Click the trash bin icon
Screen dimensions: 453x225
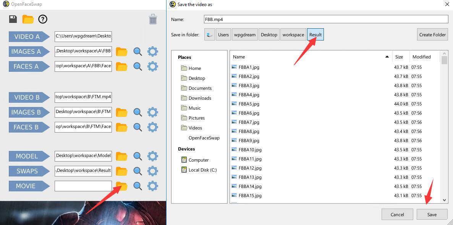tap(153, 19)
